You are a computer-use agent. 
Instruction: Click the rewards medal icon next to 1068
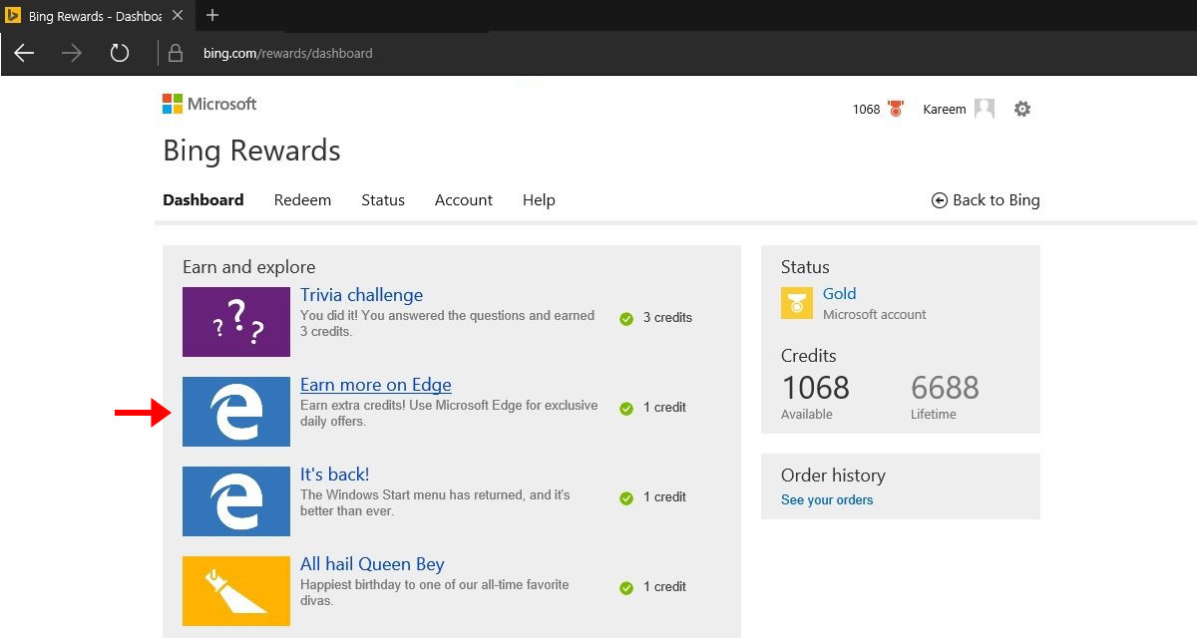coord(895,109)
